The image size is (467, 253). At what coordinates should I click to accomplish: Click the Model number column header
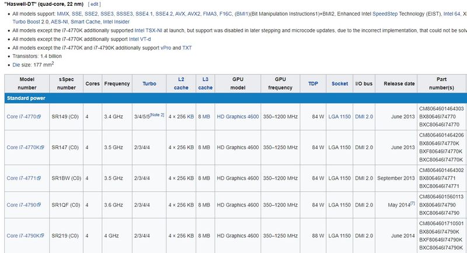point(27,83)
